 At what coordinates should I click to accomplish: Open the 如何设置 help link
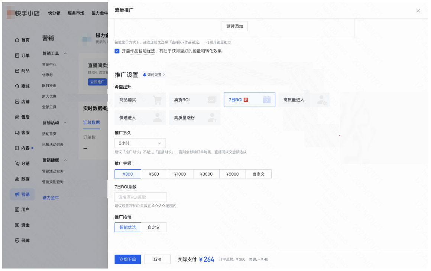coord(154,74)
